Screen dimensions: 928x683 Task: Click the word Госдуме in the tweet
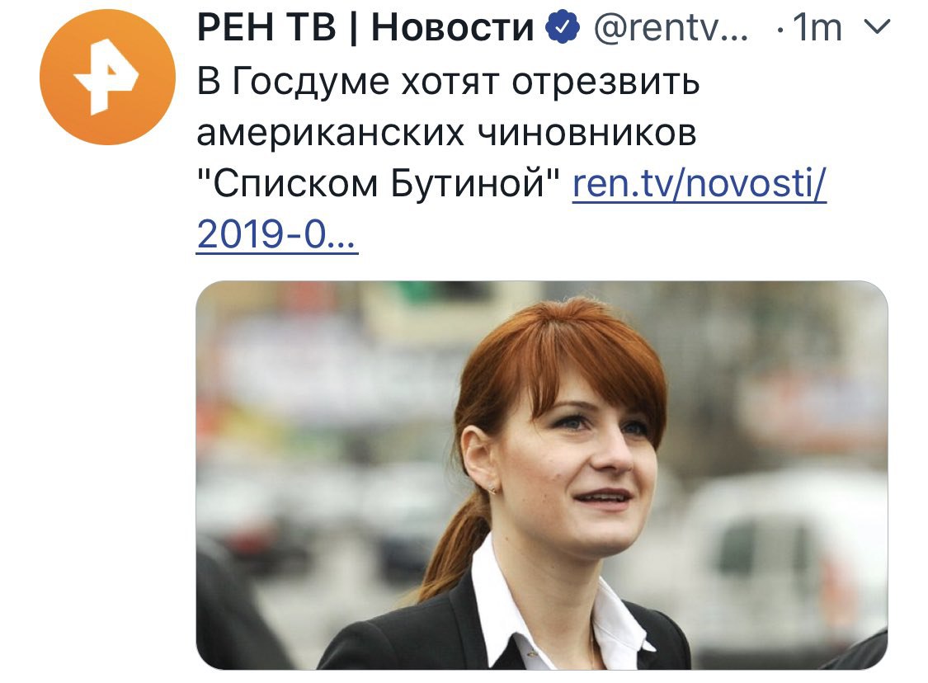311,81
